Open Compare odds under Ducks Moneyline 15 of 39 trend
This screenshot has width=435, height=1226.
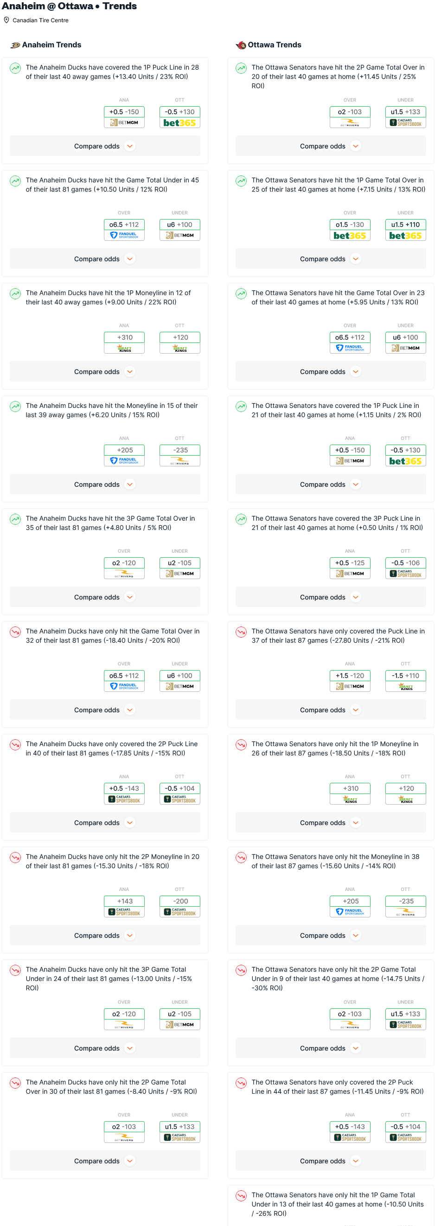click(x=105, y=484)
